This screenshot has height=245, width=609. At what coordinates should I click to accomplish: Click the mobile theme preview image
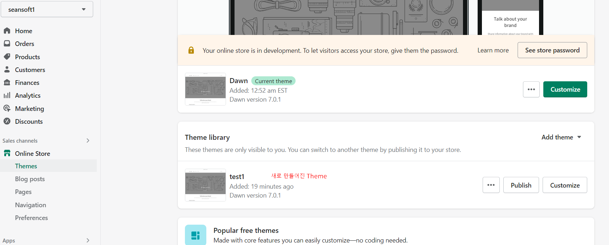coord(510,17)
